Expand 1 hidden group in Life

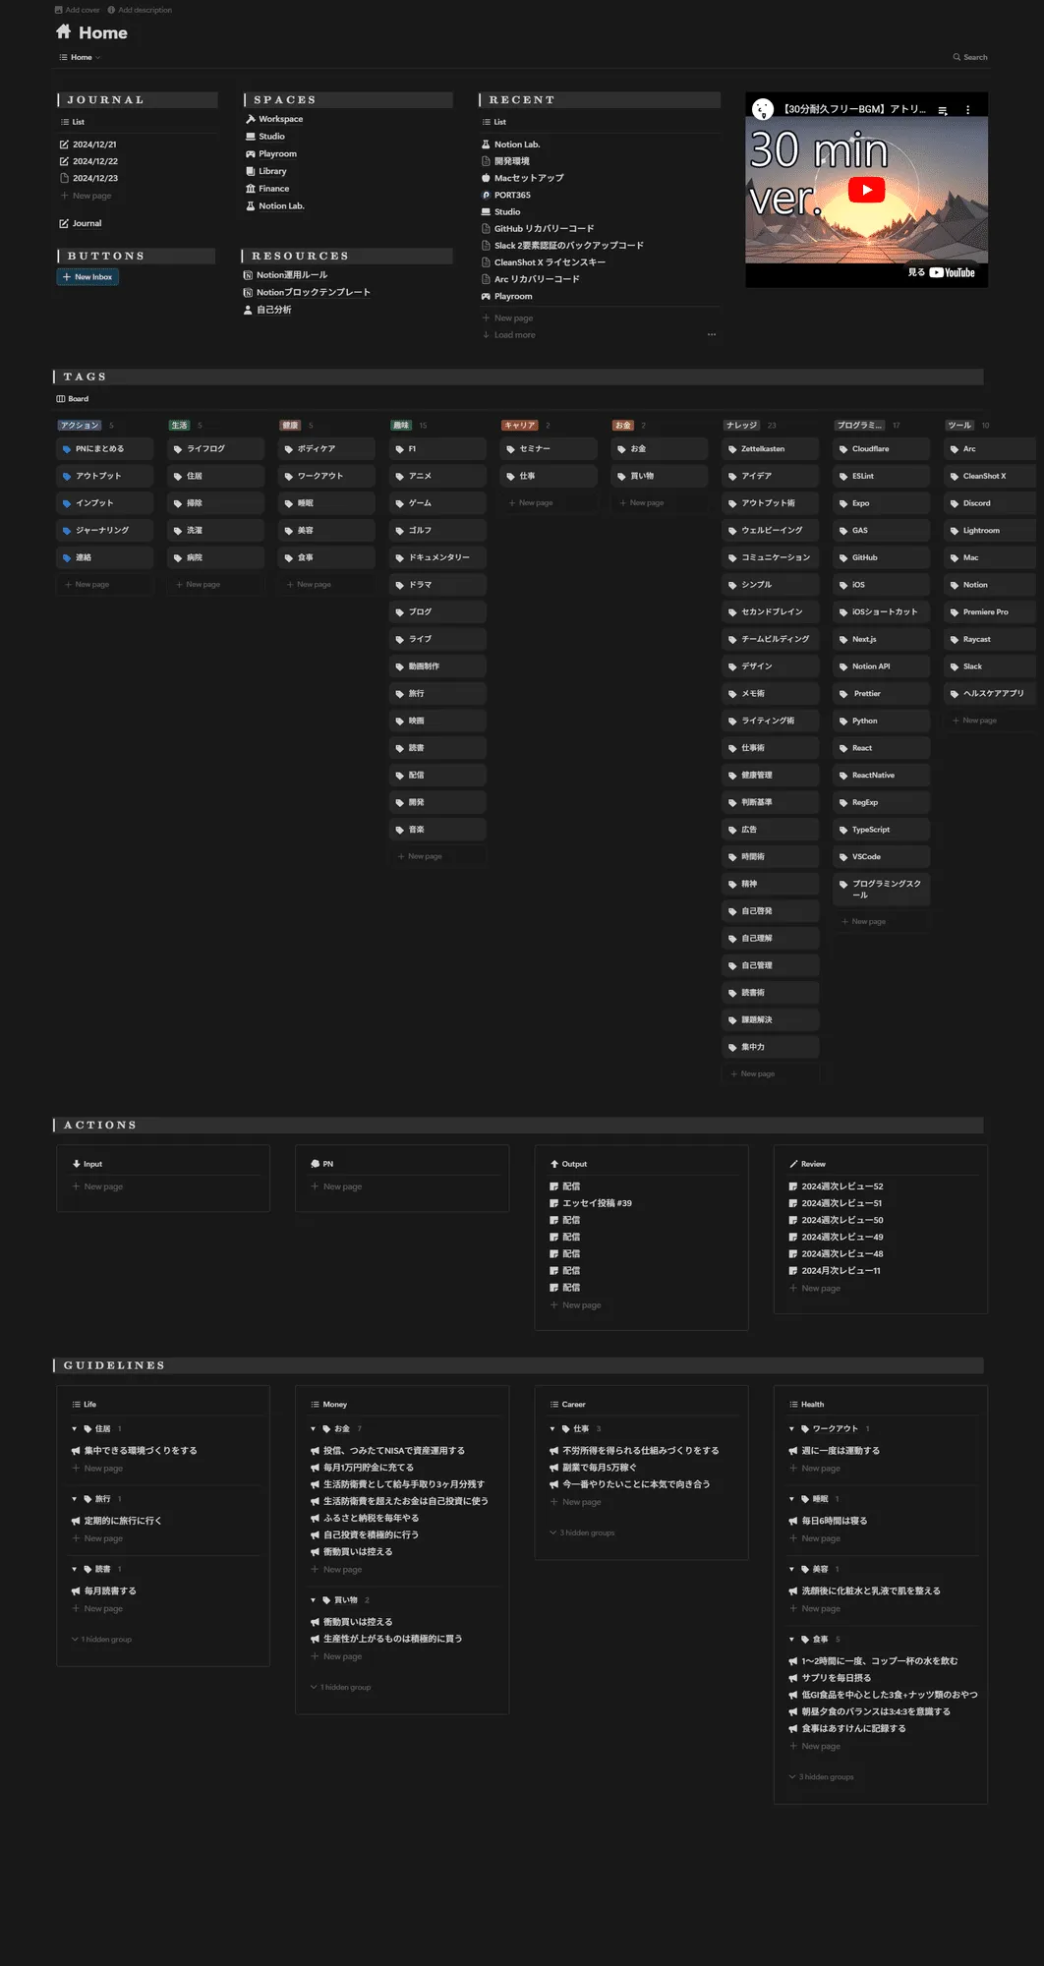coord(102,1640)
